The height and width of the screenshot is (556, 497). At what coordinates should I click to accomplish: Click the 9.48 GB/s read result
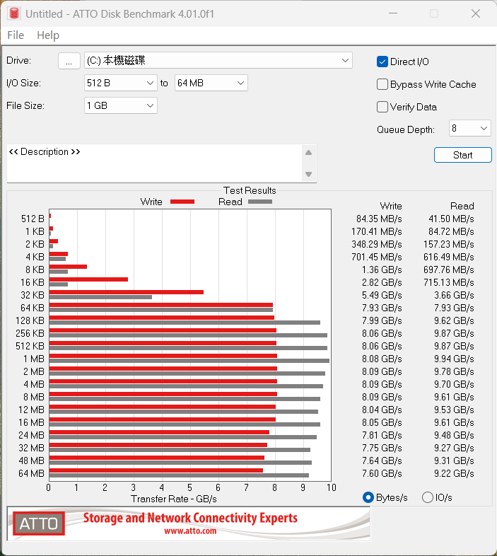pyautogui.click(x=454, y=435)
